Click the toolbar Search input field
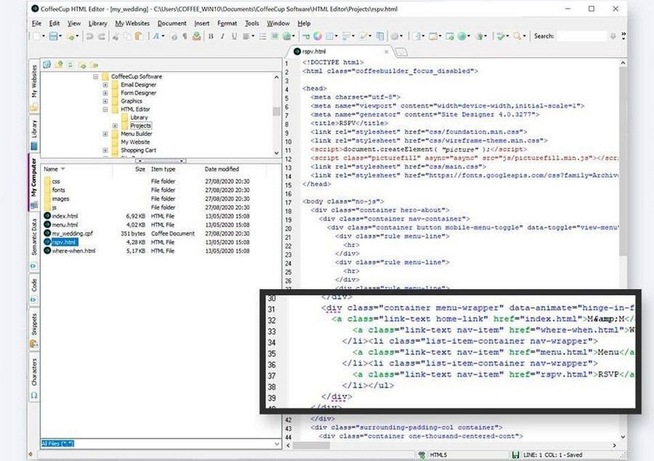 (x=582, y=36)
